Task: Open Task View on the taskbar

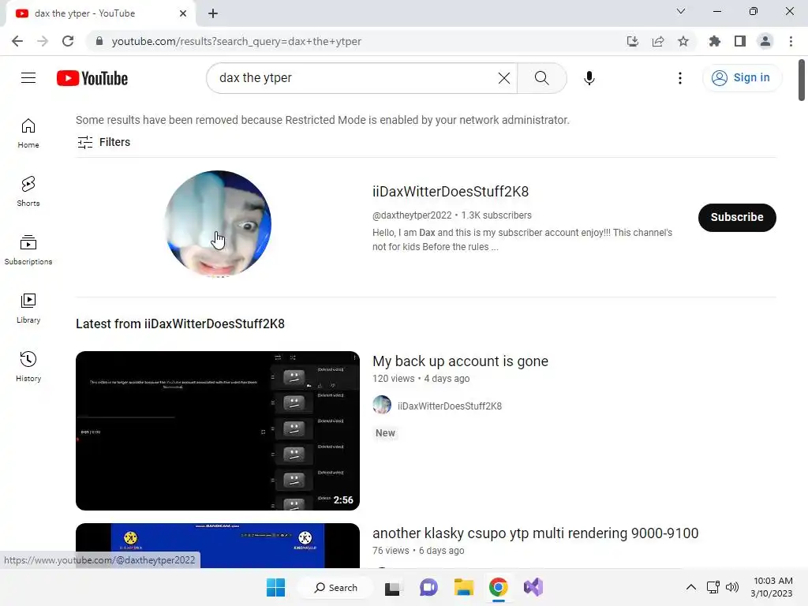Action: point(393,587)
